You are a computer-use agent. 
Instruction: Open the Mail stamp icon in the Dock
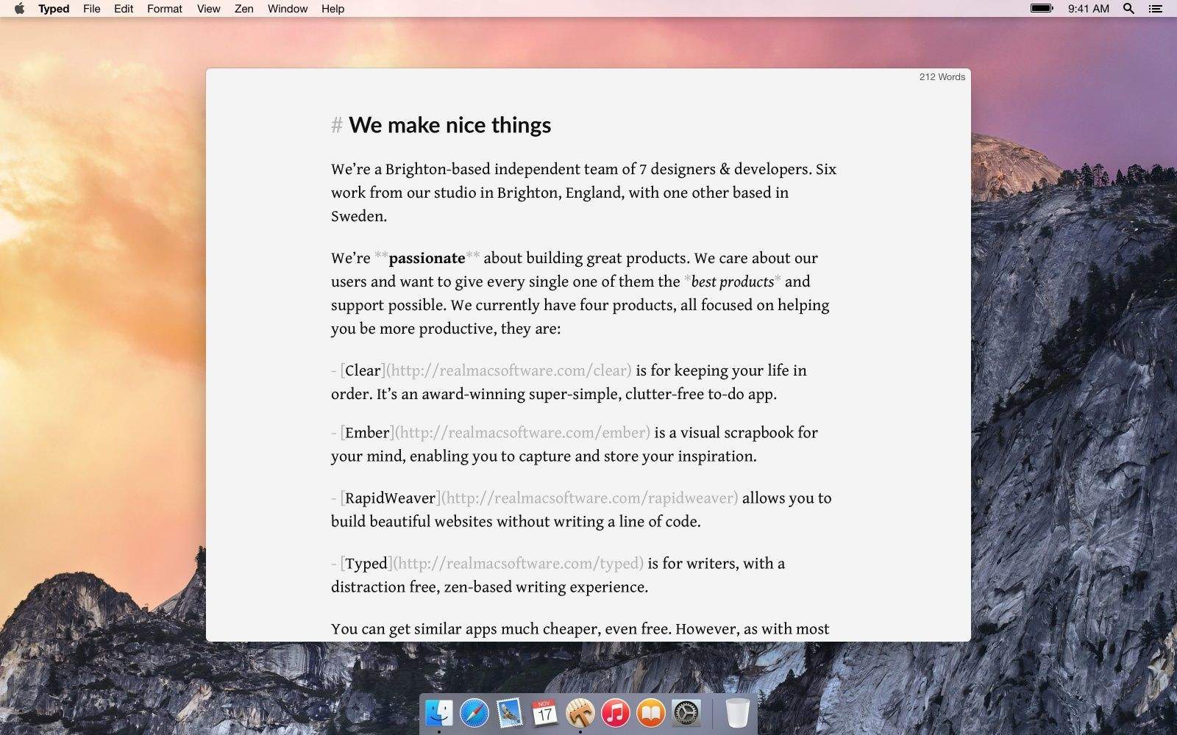[510, 712]
